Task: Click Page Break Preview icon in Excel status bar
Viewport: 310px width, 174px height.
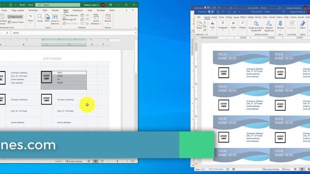Action: (102, 161)
